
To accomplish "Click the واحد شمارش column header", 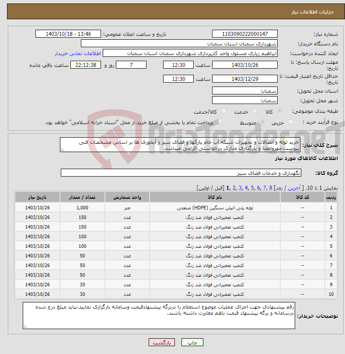I will pyautogui.click(x=127, y=197).
